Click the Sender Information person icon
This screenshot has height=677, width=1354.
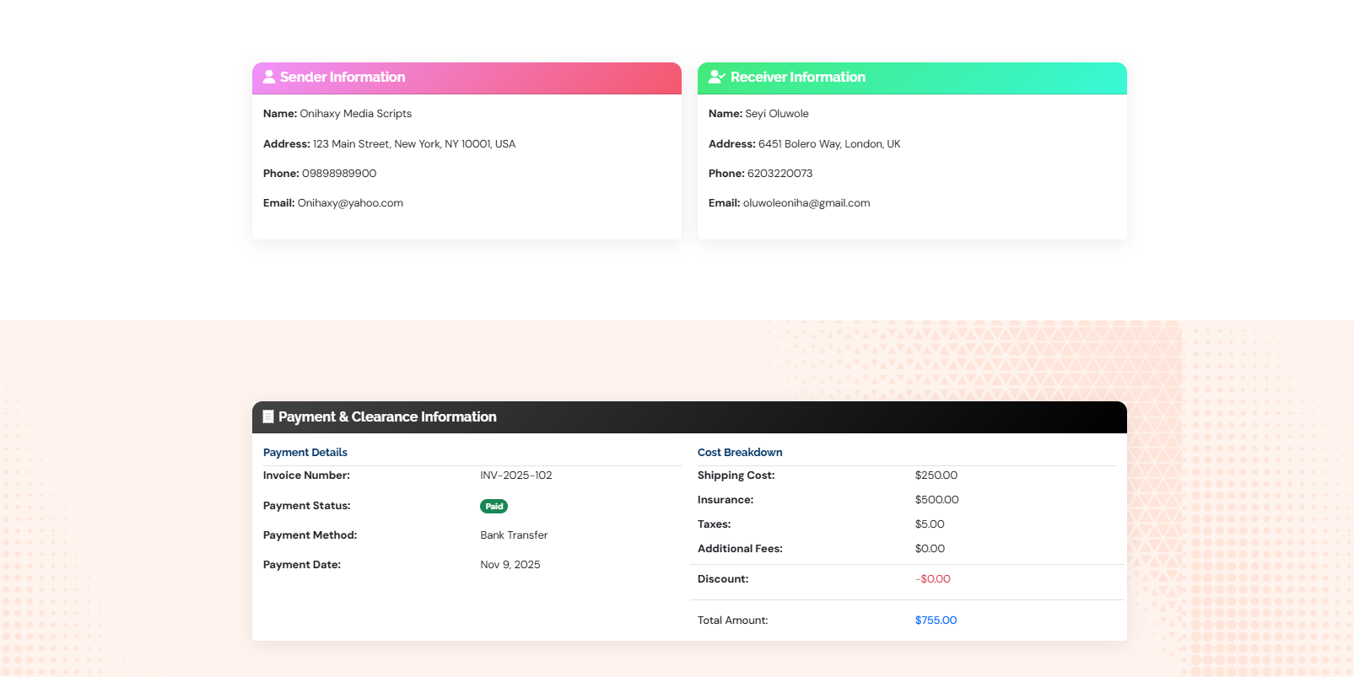click(x=269, y=77)
